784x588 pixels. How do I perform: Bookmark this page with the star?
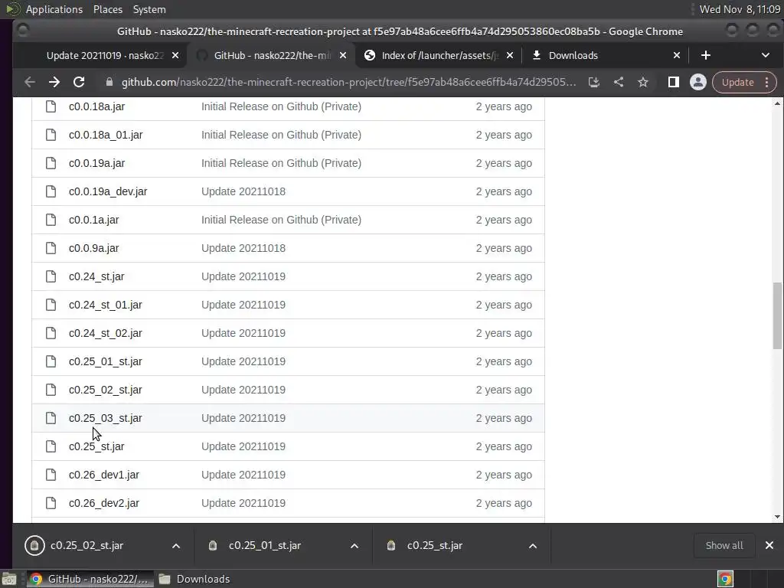pos(643,82)
